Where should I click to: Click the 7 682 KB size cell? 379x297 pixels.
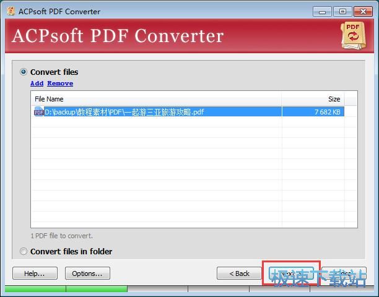[313, 111]
